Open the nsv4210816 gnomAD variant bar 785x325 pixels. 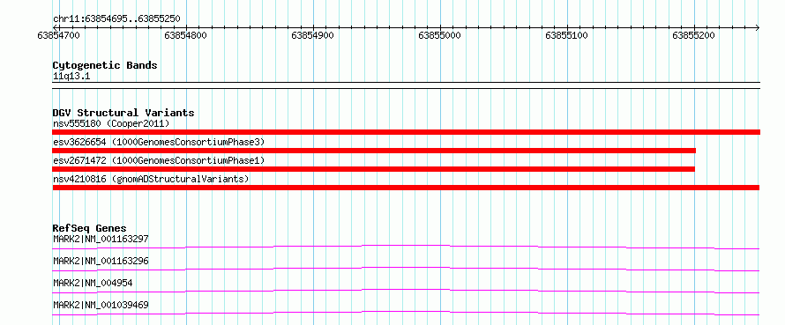406,188
